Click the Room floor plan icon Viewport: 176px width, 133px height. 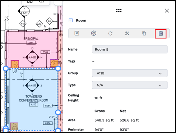coord(71,20)
